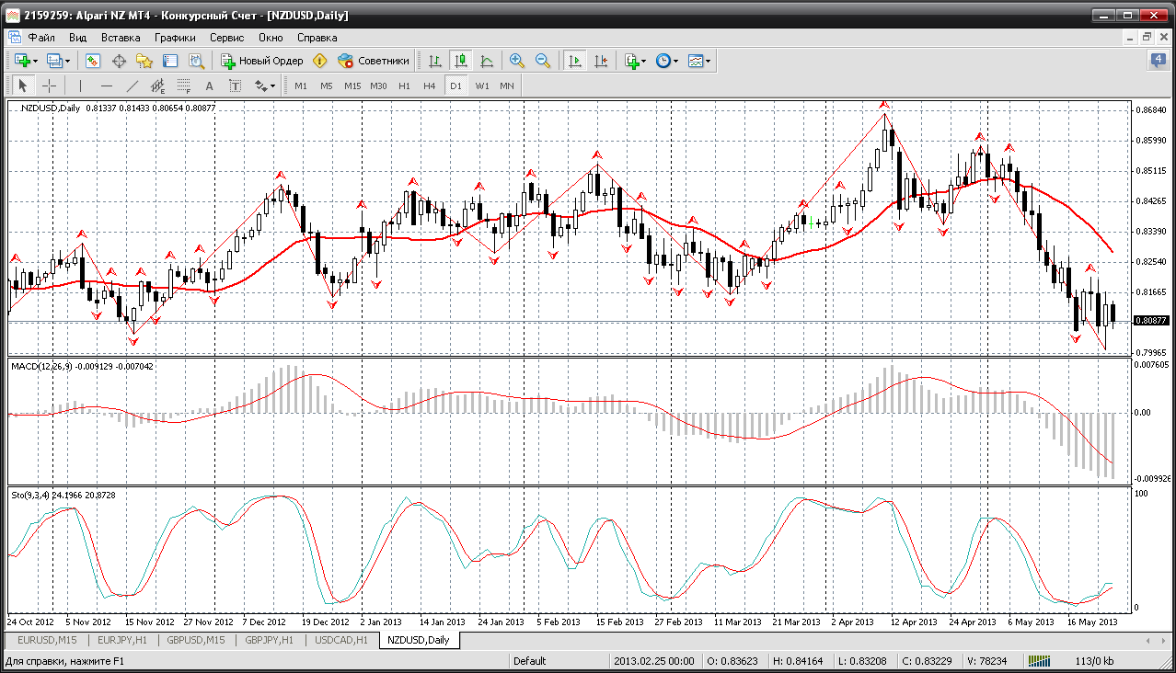
Task: Pick the vertical line drawing tool
Action: (81, 86)
